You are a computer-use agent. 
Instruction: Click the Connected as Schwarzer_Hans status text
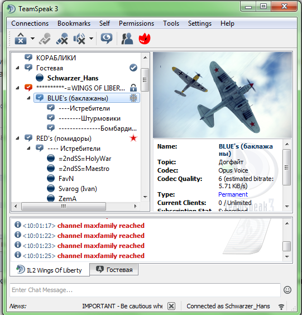click(x=228, y=306)
